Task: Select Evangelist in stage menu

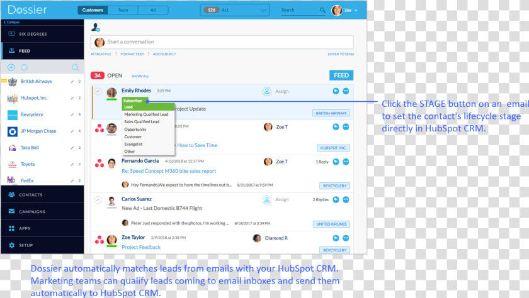Action: click(x=134, y=144)
